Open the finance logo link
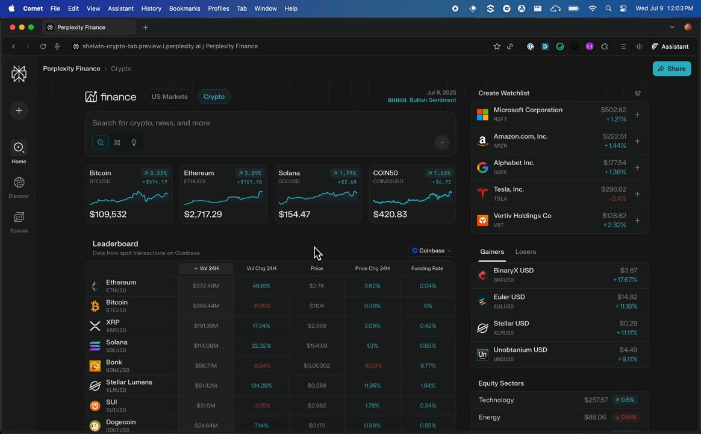Image resolution: width=701 pixels, height=434 pixels. coord(110,96)
